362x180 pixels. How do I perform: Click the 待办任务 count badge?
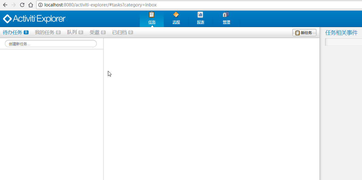coord(26,33)
